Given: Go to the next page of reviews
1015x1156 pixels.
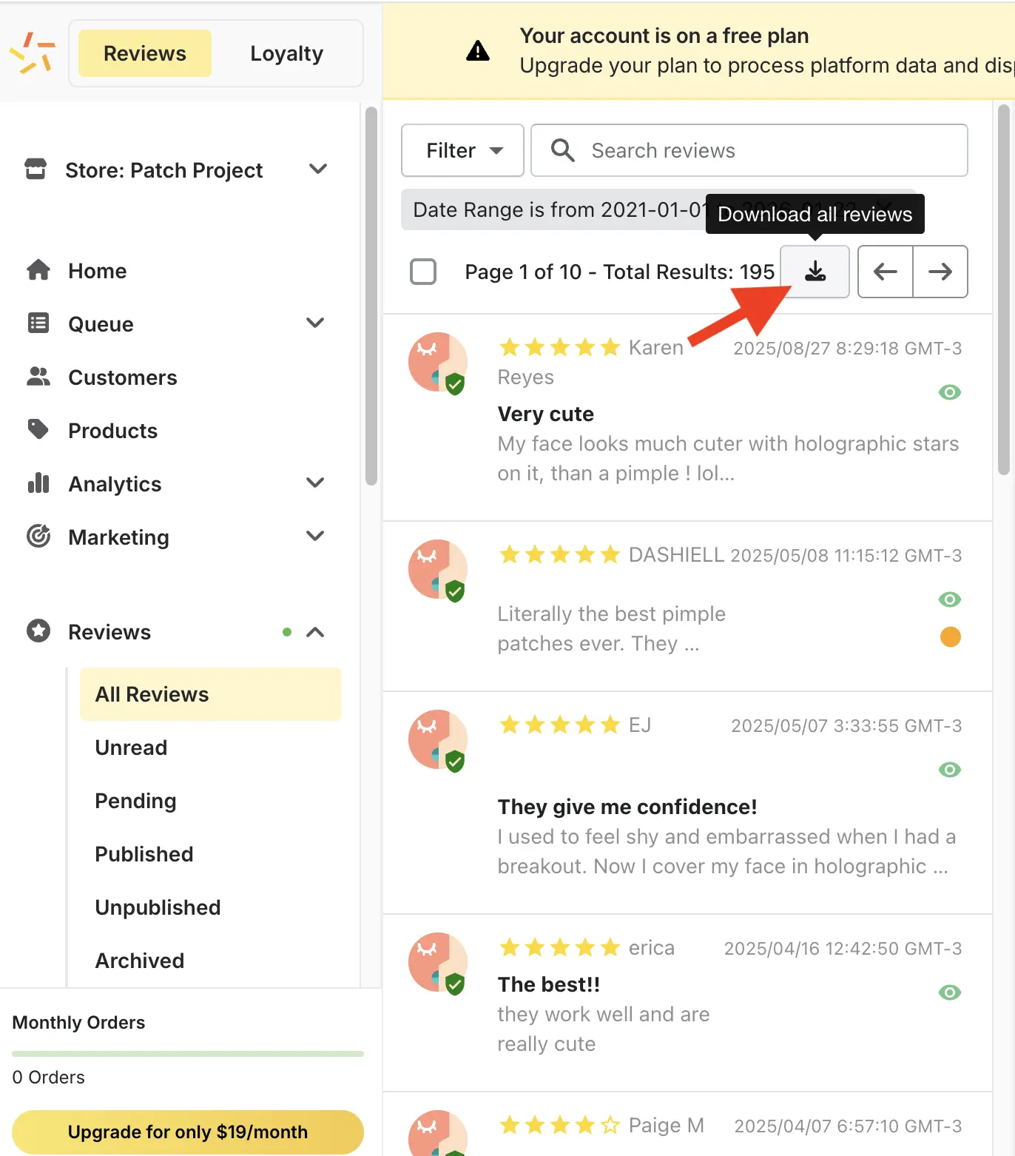Looking at the screenshot, I should point(940,272).
